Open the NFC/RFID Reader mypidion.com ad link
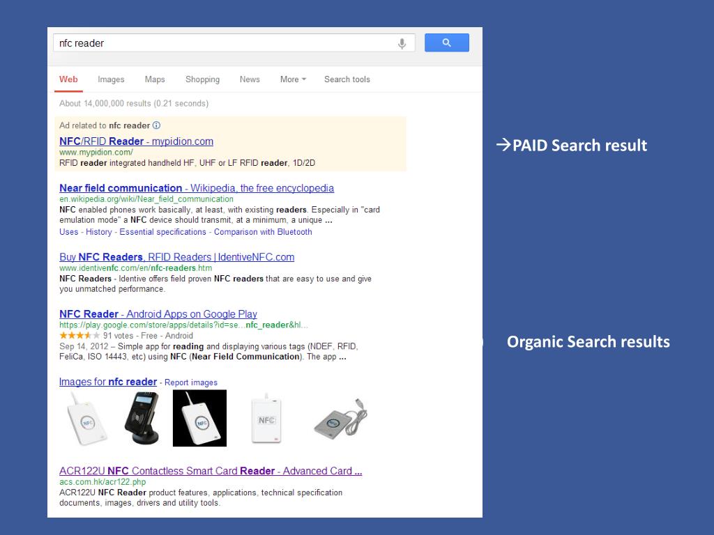 click(x=136, y=141)
